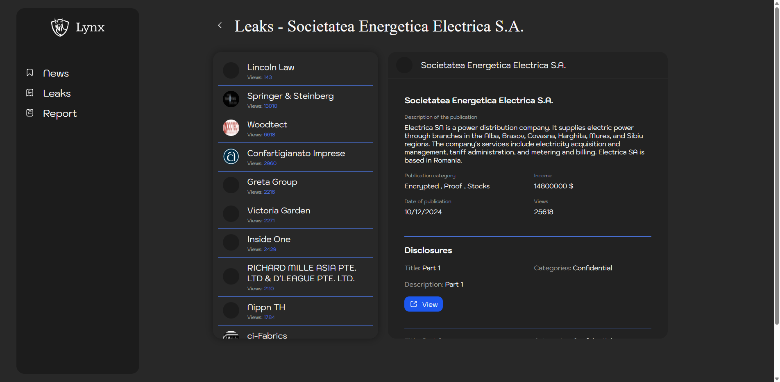The image size is (780, 382).
Task: Click the Lincoln Law avatar circle
Action: (x=231, y=70)
